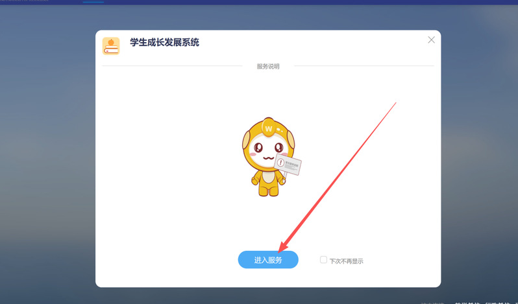Click the divider line left of 服务说明

pyautogui.click(x=172, y=66)
